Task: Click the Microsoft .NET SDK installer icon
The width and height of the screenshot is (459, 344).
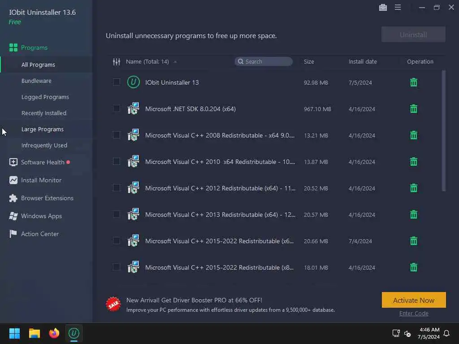Action: 134,108
